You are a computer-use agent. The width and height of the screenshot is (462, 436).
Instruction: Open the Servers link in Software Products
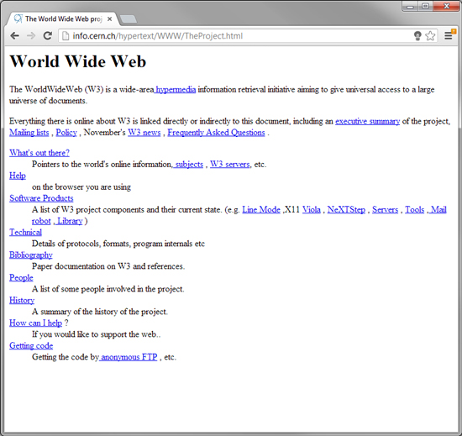click(385, 210)
